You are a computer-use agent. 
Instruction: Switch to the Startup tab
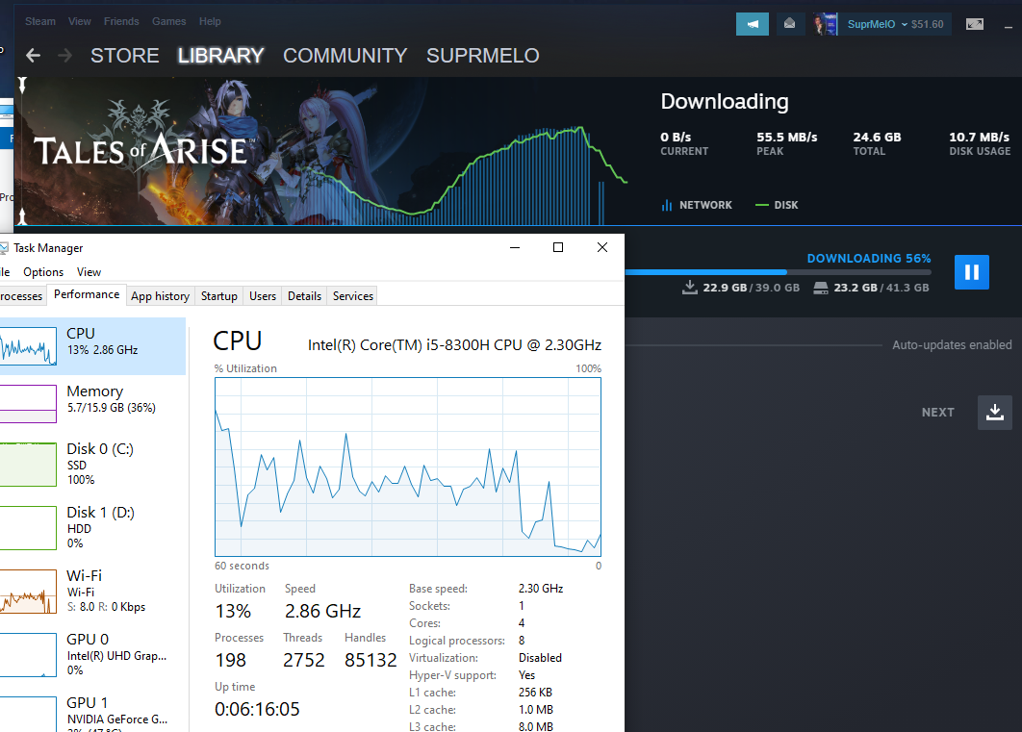point(218,296)
